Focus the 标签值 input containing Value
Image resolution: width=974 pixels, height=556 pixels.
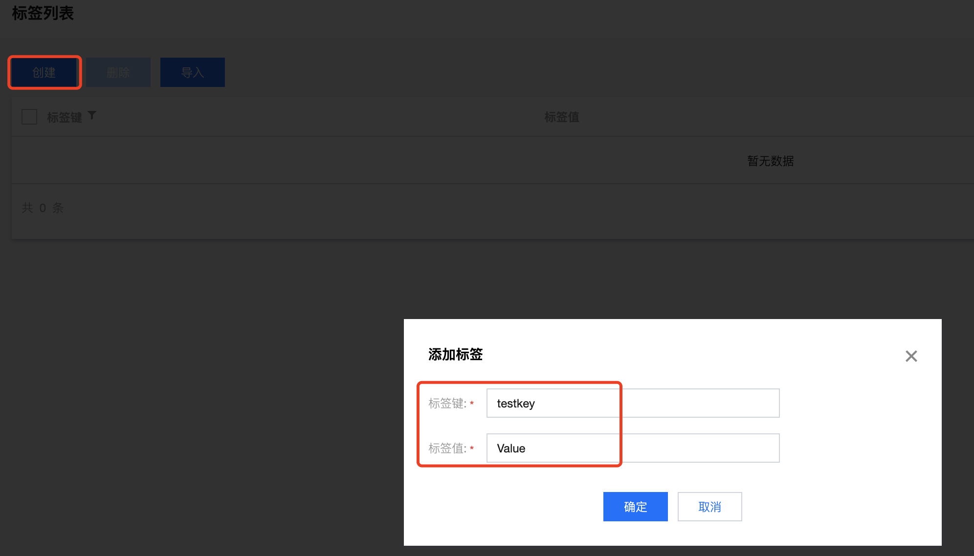click(x=633, y=448)
